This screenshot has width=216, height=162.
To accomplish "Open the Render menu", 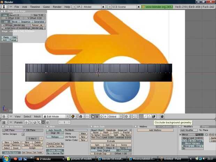I will point(57,7).
